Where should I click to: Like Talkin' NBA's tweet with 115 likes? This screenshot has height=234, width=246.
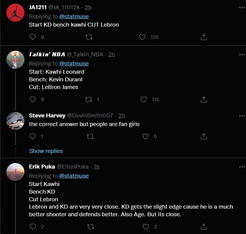pyautogui.click(x=144, y=99)
